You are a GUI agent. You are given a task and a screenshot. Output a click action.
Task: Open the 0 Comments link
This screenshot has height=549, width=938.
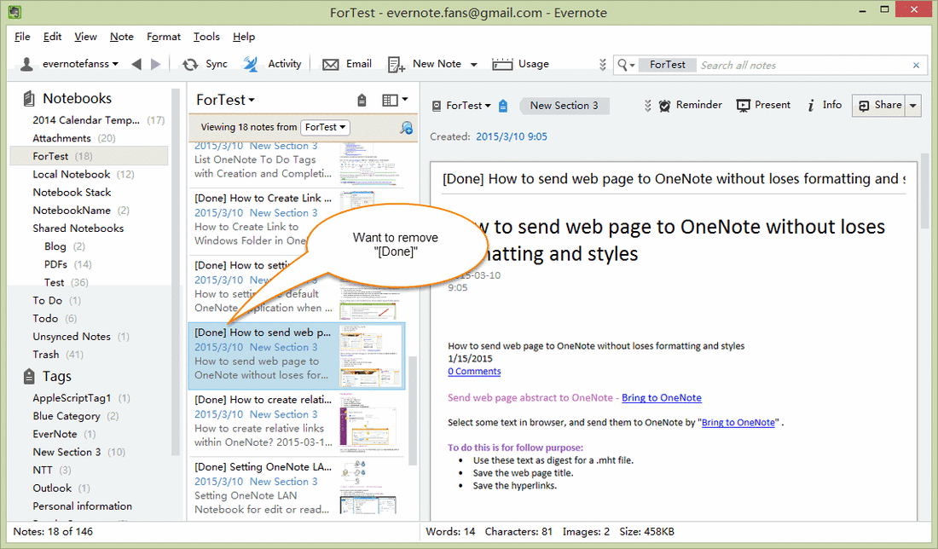coord(474,372)
